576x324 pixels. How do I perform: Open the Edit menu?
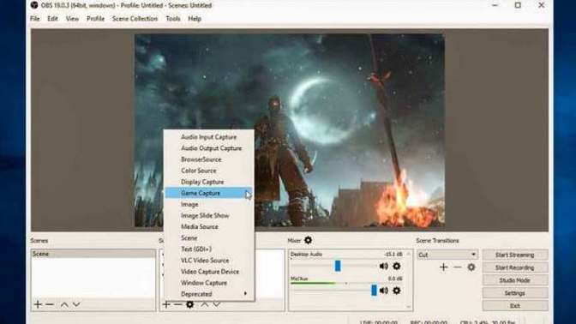coord(52,18)
